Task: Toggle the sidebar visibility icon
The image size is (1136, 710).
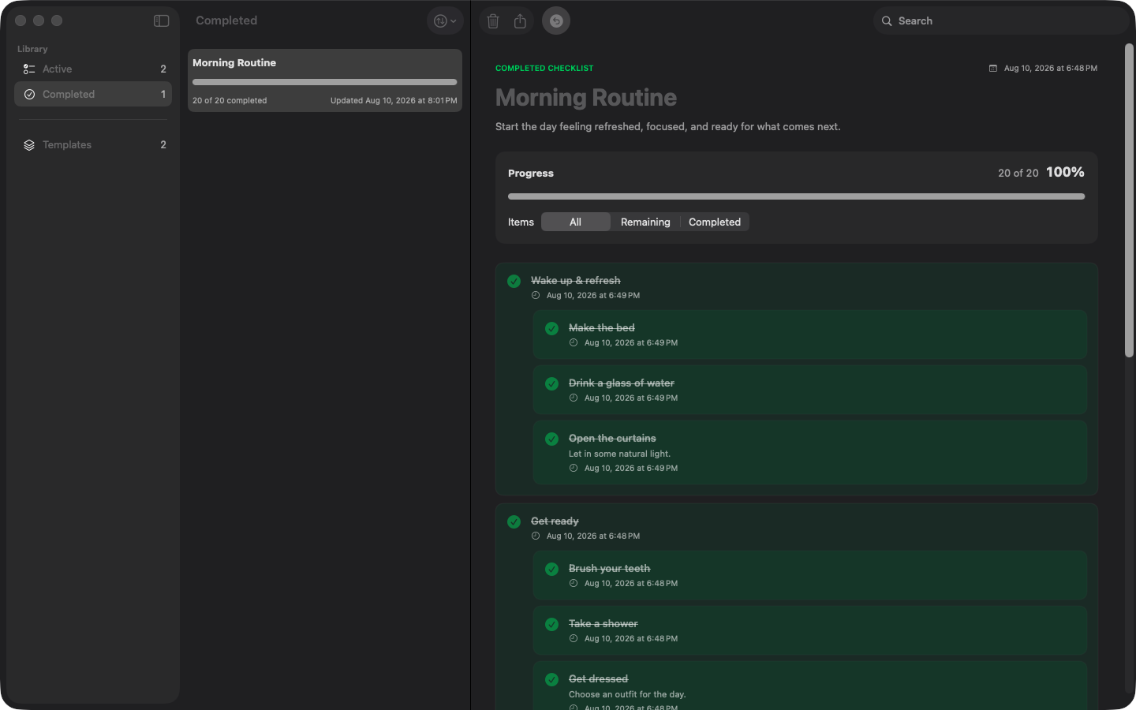Action: click(162, 21)
